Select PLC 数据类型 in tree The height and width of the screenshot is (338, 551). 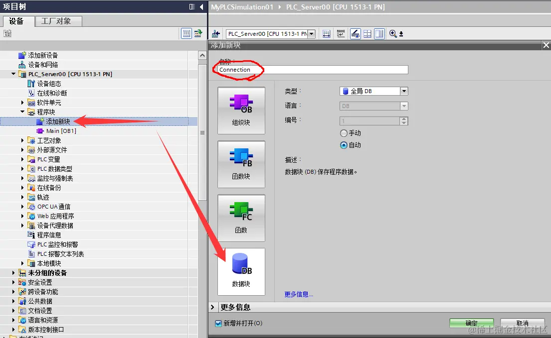click(54, 169)
